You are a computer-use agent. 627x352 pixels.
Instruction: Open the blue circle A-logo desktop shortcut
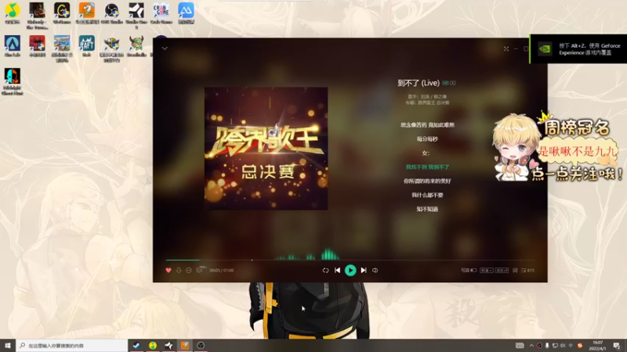12,45
